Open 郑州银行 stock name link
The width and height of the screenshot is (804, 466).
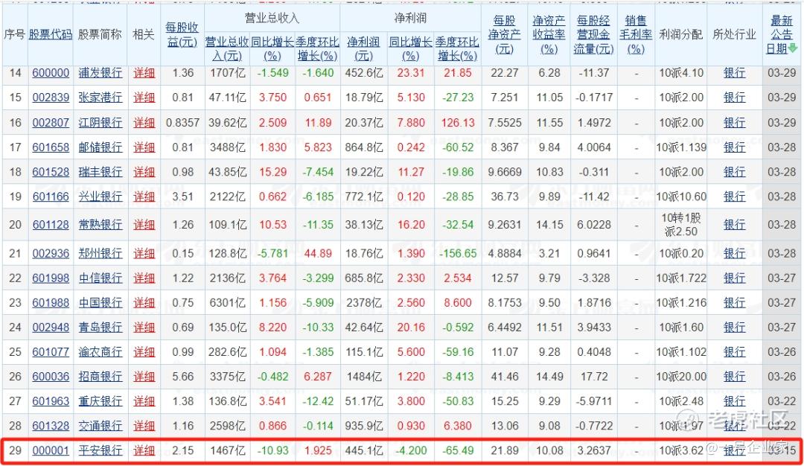(100, 253)
